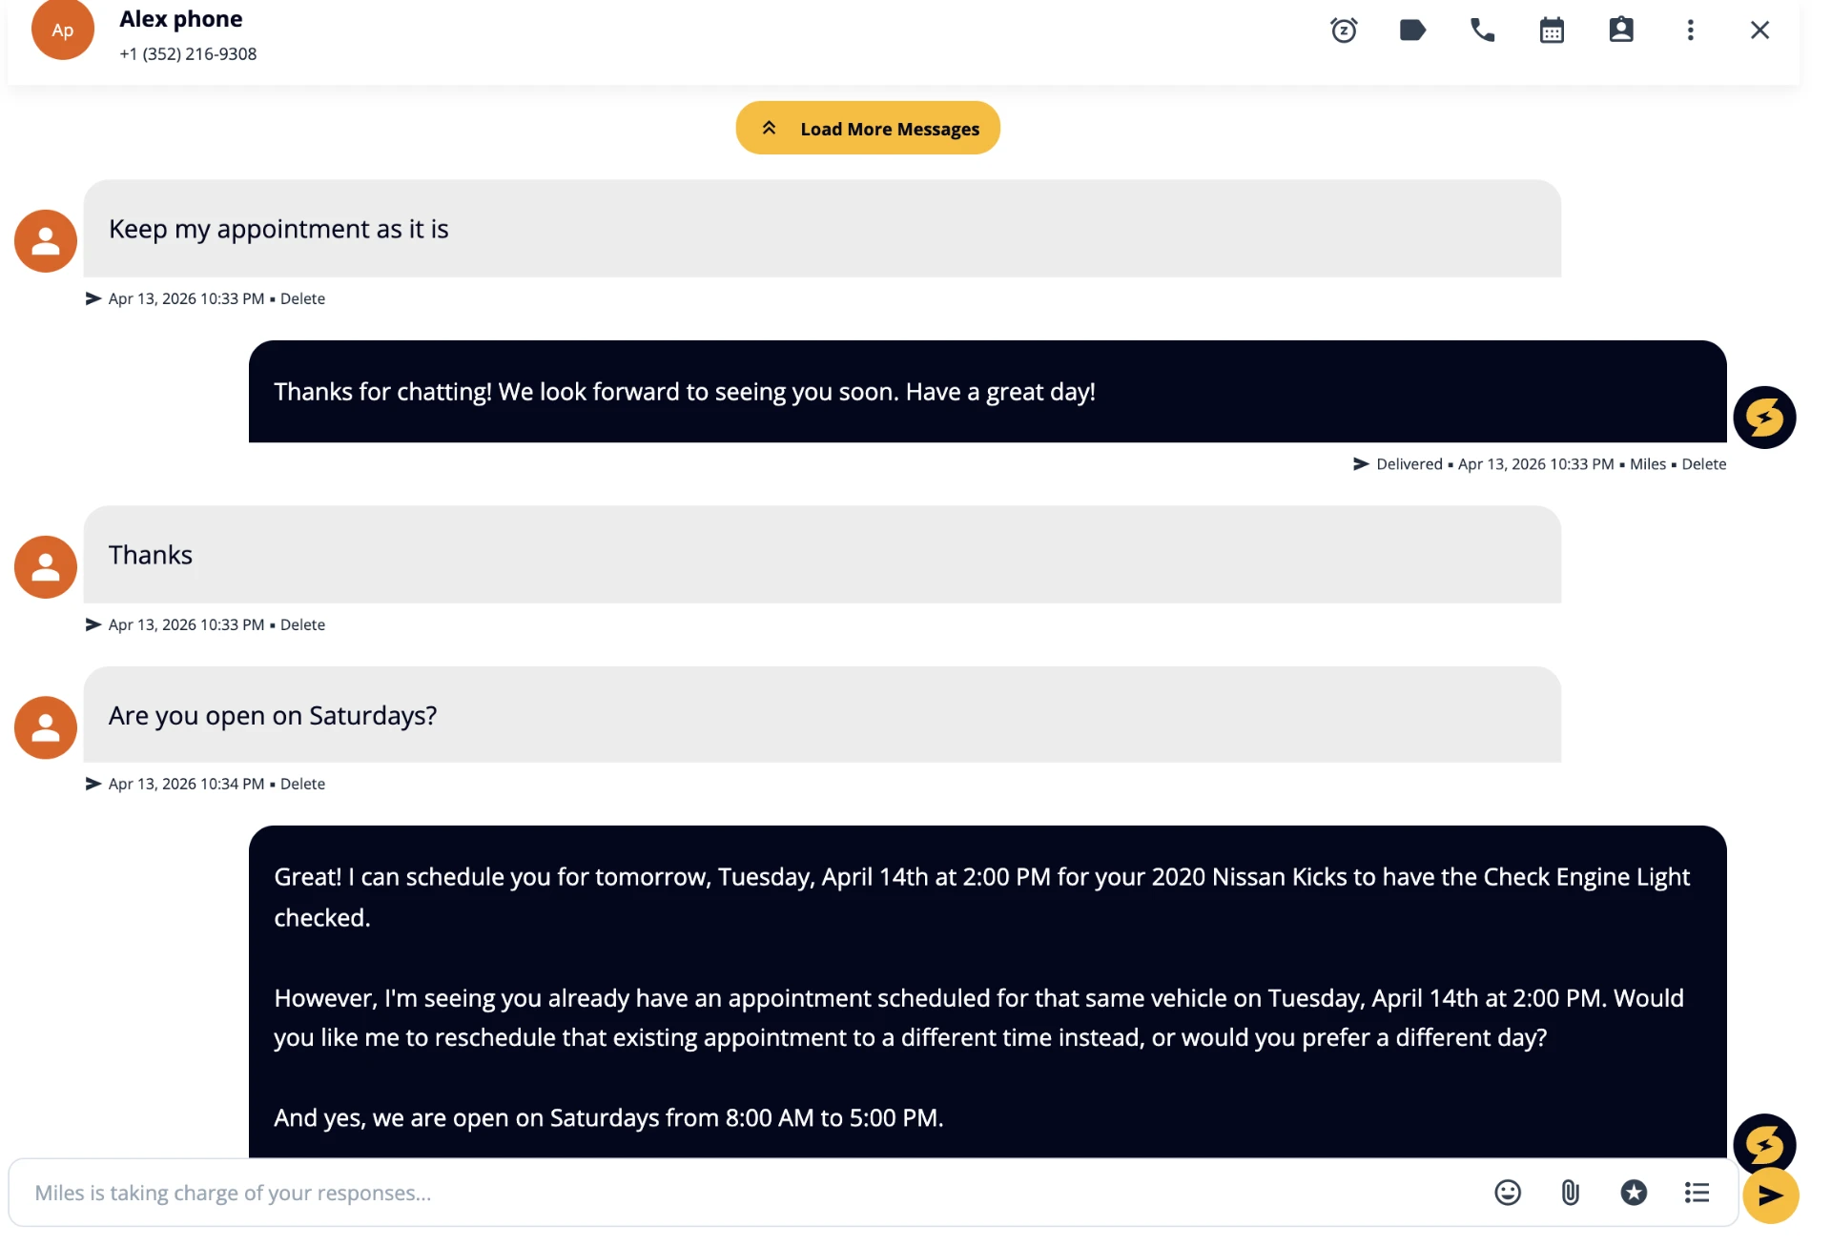Click the message input field
The height and width of the screenshot is (1246, 1831).
[x=753, y=1193]
